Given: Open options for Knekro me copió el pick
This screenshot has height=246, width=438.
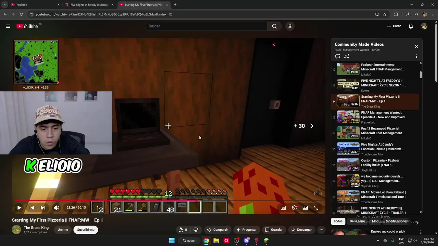Looking at the screenshot, I should (x=421, y=232).
